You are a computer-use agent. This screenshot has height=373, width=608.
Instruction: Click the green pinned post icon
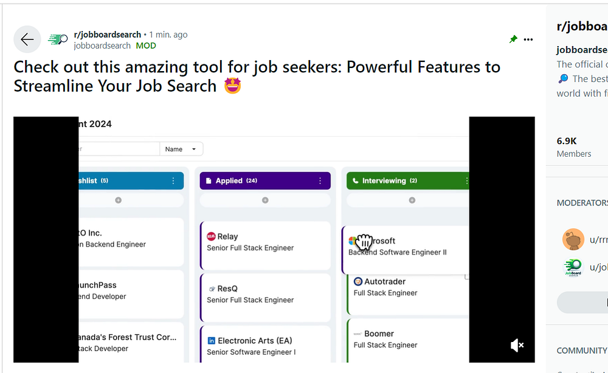(513, 39)
